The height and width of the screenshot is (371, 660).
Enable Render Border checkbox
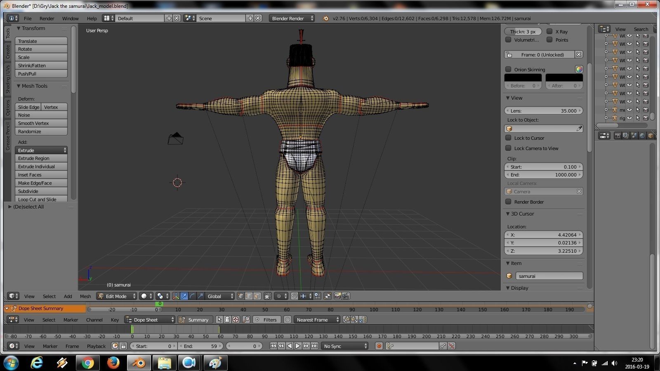click(x=508, y=202)
